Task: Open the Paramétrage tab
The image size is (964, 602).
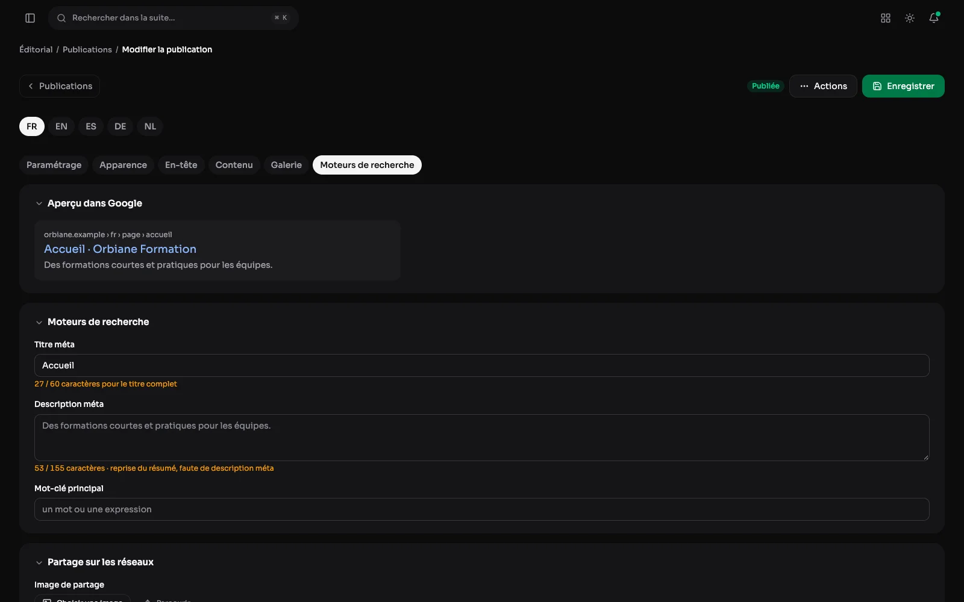Action: tap(54, 165)
